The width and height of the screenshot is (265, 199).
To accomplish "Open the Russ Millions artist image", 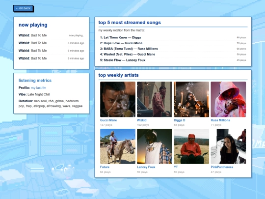I will click(x=228, y=99).
